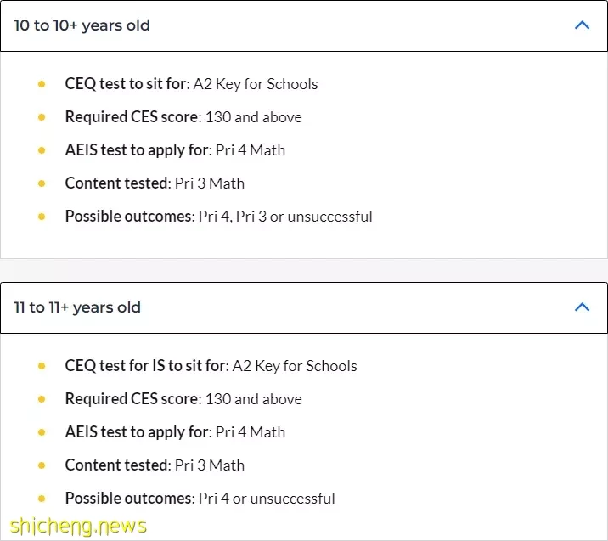The image size is (608, 541).
Task: Click yellow bullet beside 'CEQ test for IS'
Action: 42,366
